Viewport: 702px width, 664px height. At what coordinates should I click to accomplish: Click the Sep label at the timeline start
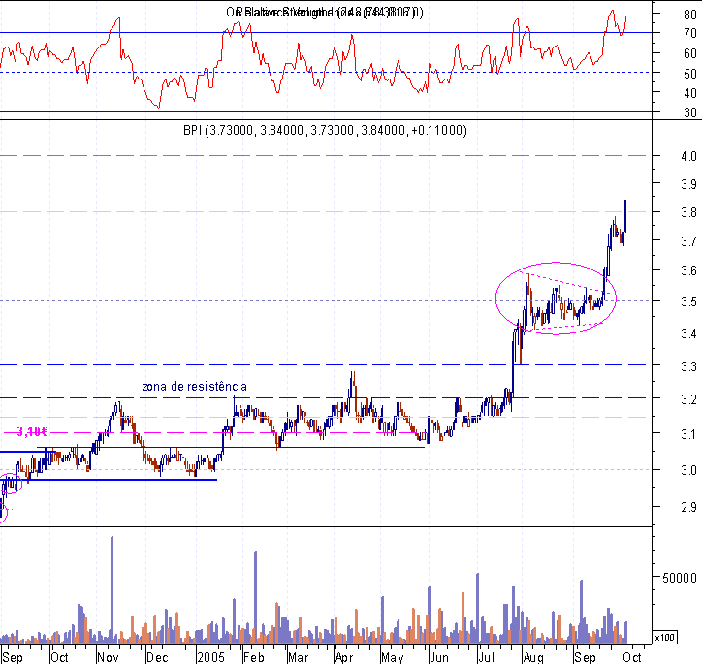pyautogui.click(x=12, y=657)
